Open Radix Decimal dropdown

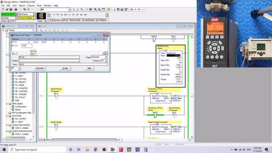click(x=106, y=57)
